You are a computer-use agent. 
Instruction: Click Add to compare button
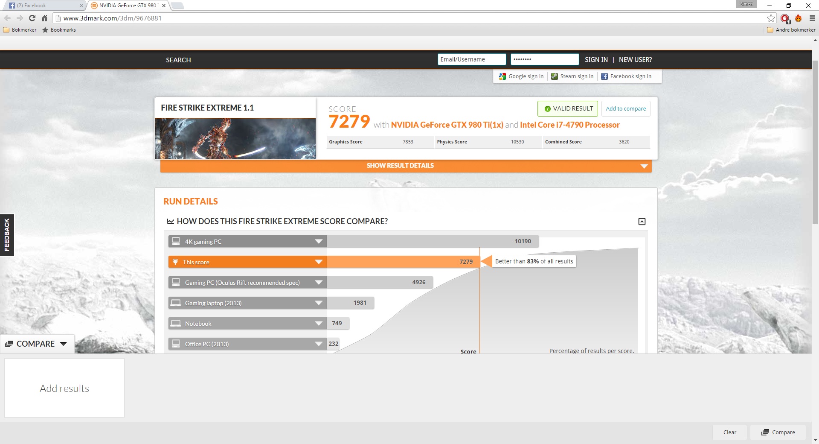[626, 109]
